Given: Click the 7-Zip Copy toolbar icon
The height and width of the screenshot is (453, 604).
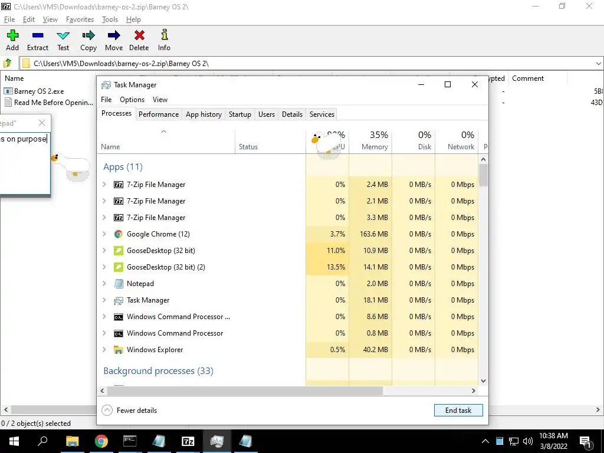Looking at the screenshot, I should point(88,35).
